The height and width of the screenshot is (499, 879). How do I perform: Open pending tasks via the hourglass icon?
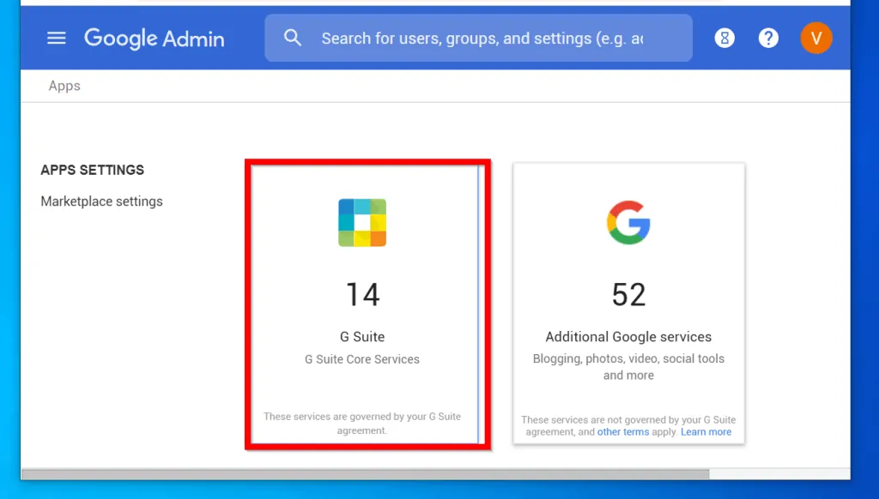click(724, 38)
